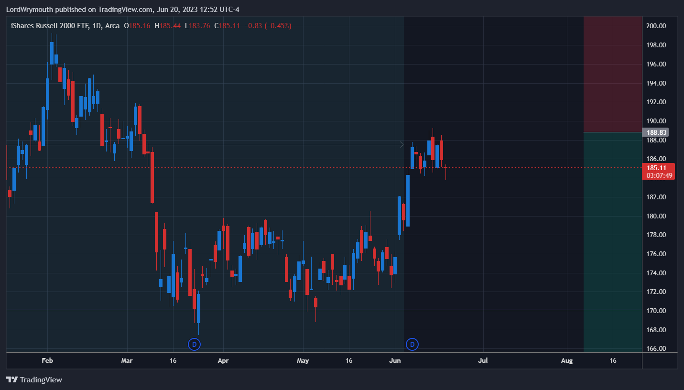Click the high value H185.44
This screenshot has height=390, width=684.
[x=167, y=26]
